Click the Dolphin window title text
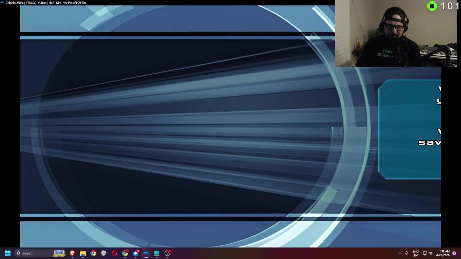This screenshot has height=259, width=461. click(45, 3)
